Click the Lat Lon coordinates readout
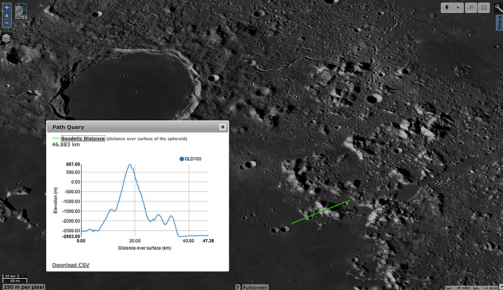This screenshot has height=290, width=503. click(471, 288)
